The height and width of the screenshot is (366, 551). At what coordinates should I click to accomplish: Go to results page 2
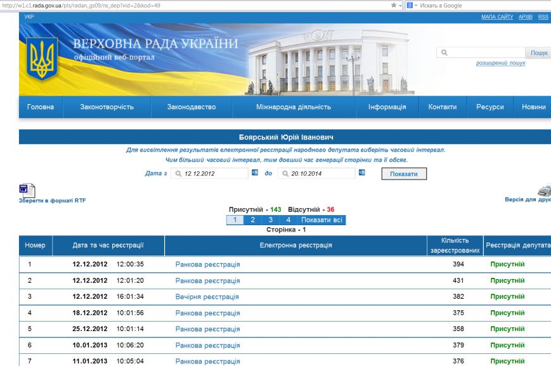tap(252, 220)
